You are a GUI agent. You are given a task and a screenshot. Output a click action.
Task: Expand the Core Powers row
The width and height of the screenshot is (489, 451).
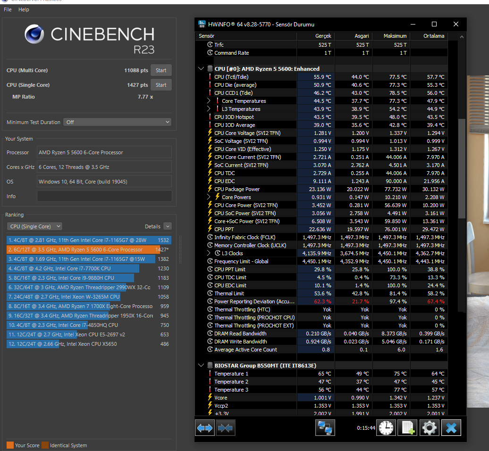tap(209, 197)
